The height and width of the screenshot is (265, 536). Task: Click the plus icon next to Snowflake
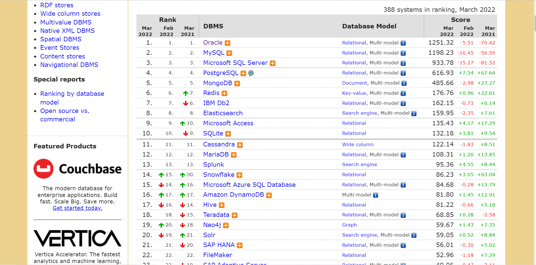[239, 175]
